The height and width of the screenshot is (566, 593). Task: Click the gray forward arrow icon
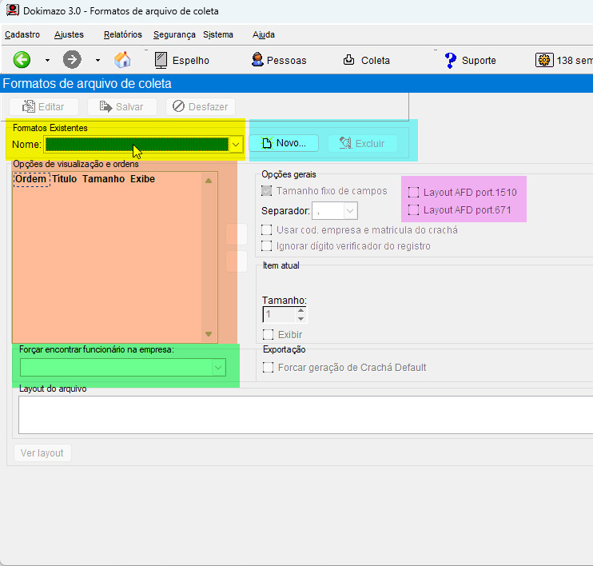[x=72, y=60]
